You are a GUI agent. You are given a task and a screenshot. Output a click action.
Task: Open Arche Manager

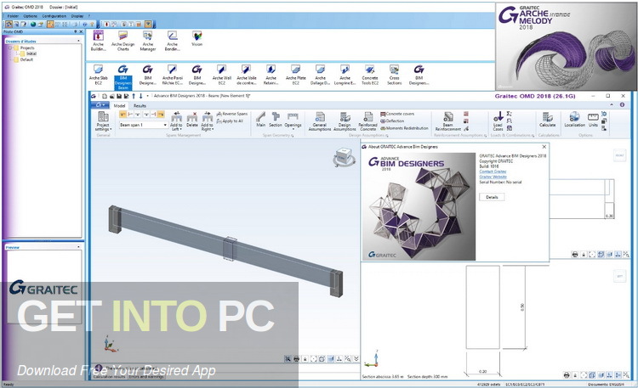click(148, 40)
